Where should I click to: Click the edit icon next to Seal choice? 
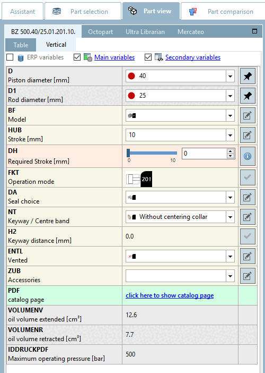click(248, 197)
